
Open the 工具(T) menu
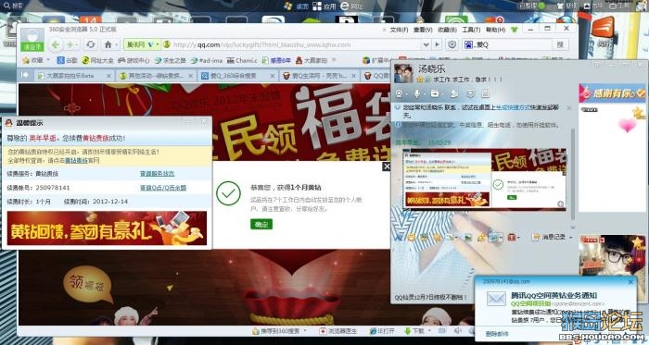coord(471,30)
